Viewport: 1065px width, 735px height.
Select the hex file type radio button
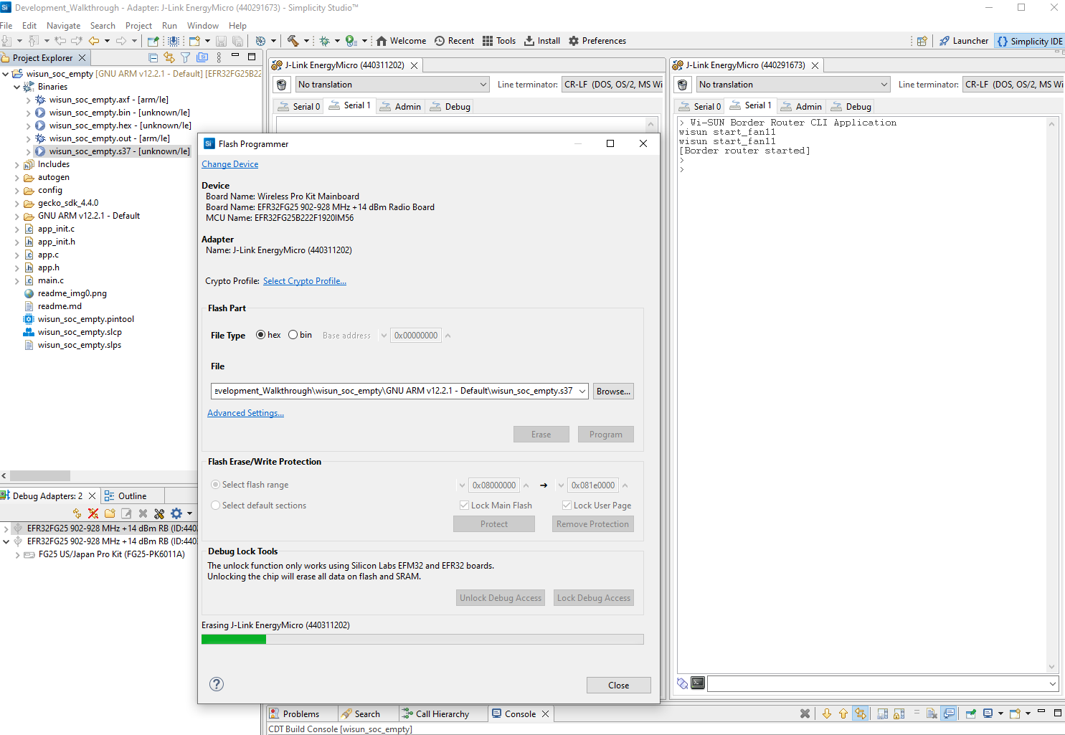[261, 335]
